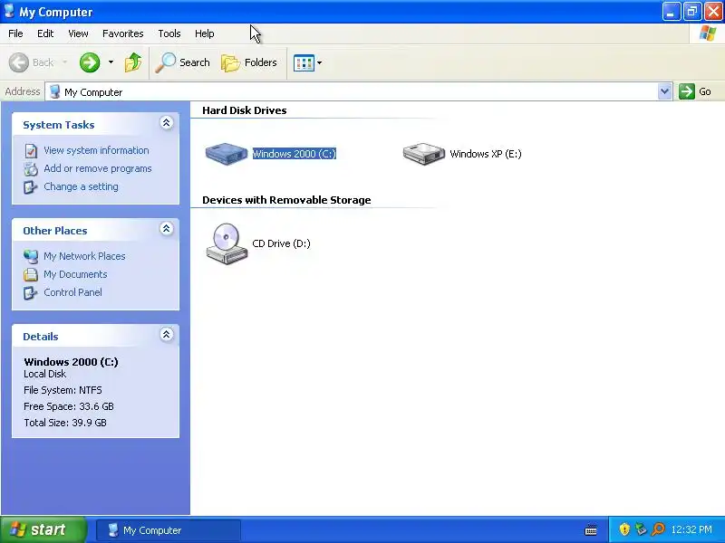Viewport: 725px width, 543px height.
Task: Collapse the Other Places panel
Action: point(167,228)
